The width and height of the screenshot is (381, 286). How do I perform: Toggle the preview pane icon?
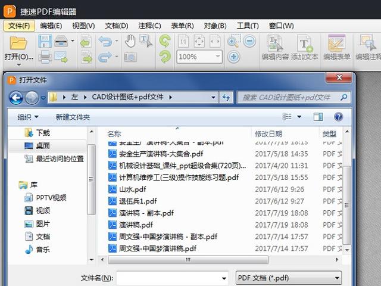pos(318,117)
